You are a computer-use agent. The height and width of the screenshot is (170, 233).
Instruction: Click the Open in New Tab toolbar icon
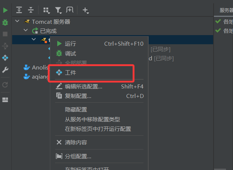[x=70, y=10]
